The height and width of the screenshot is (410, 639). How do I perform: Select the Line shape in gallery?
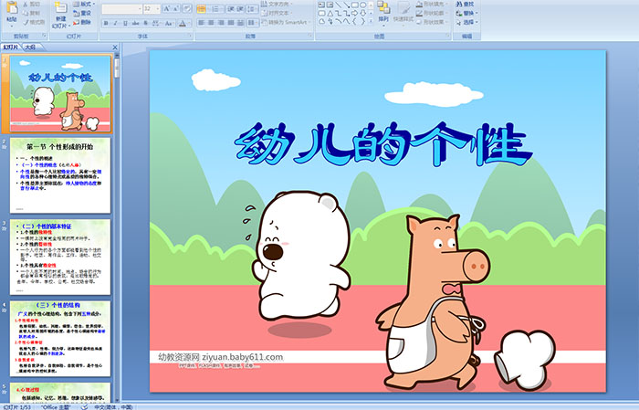tap(339, 5)
